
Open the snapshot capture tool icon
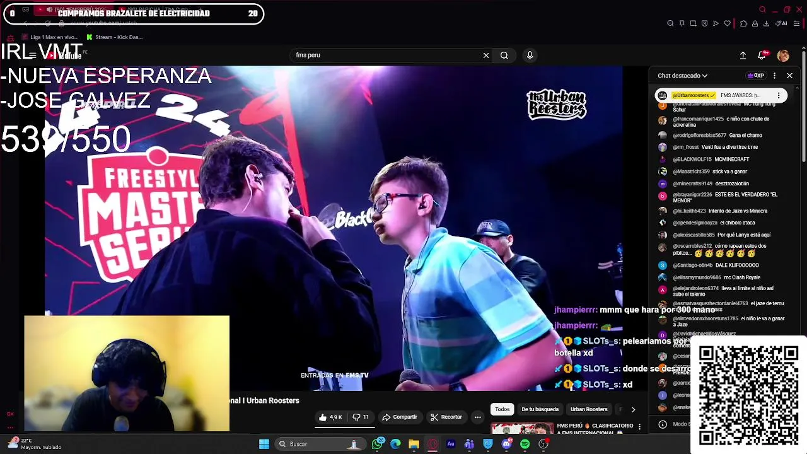[x=693, y=23]
